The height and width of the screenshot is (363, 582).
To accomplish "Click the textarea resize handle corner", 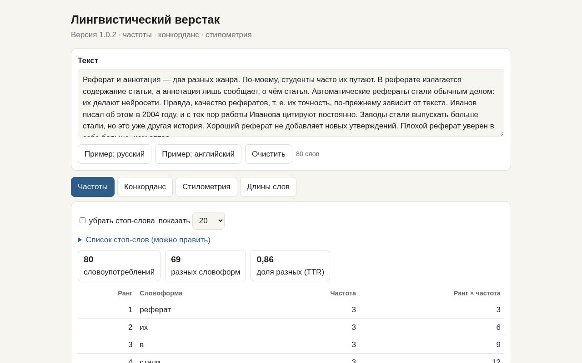I will pos(501,134).
